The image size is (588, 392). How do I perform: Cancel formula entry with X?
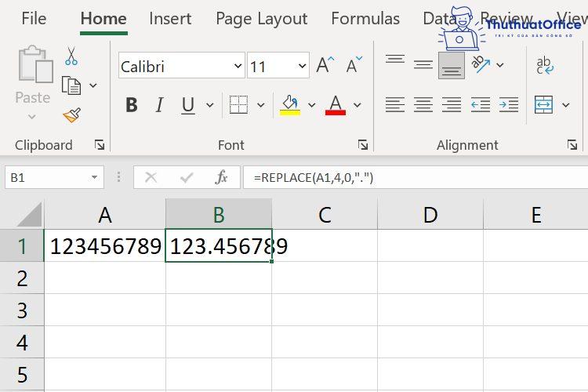tap(151, 177)
